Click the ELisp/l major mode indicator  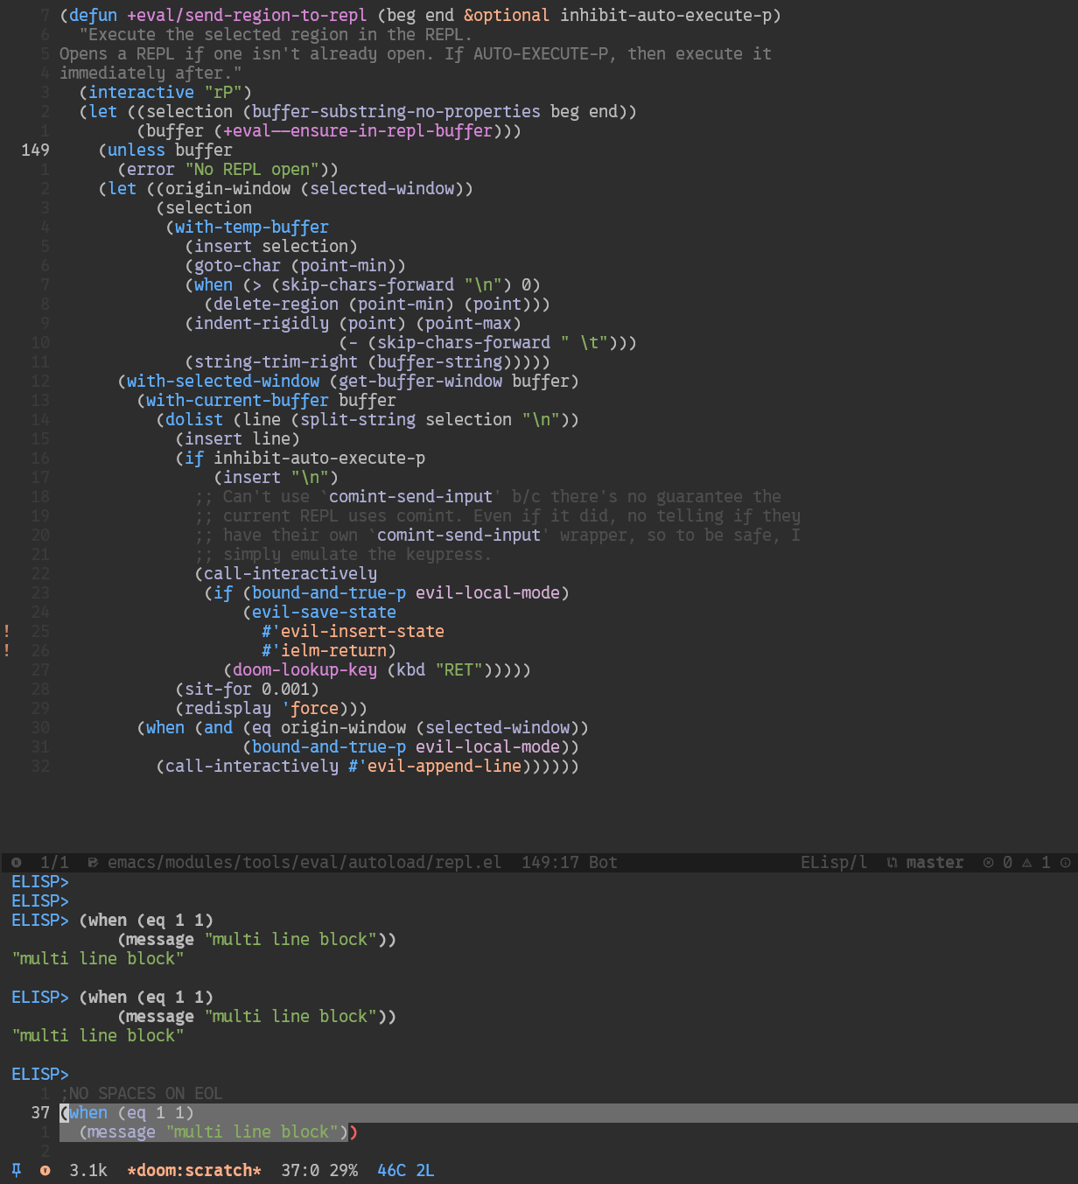(834, 862)
